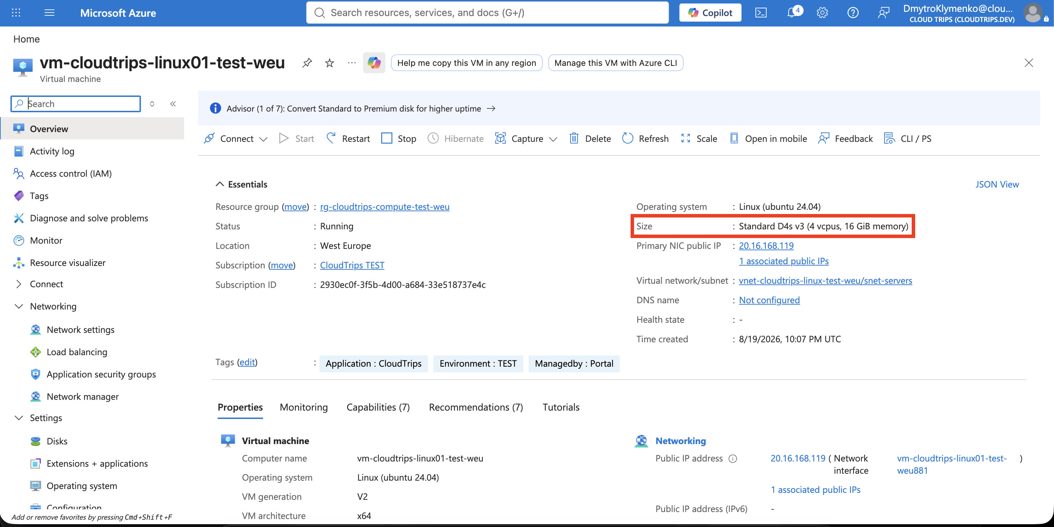Focus the global search resources box
The width and height of the screenshot is (1054, 527).
click(487, 13)
